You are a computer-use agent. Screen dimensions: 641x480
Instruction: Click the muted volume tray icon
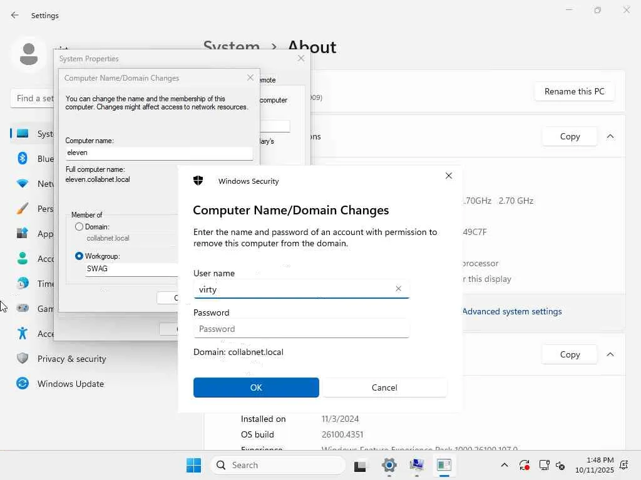(x=560, y=465)
